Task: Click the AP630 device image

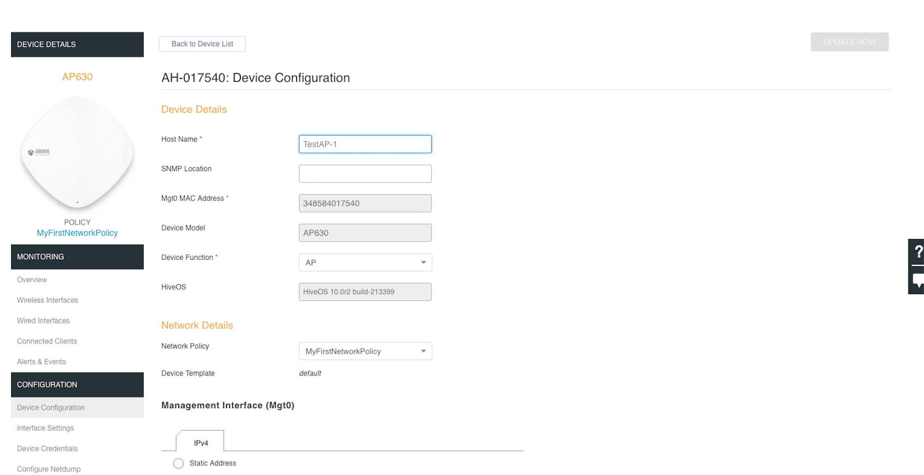Action: [77, 153]
